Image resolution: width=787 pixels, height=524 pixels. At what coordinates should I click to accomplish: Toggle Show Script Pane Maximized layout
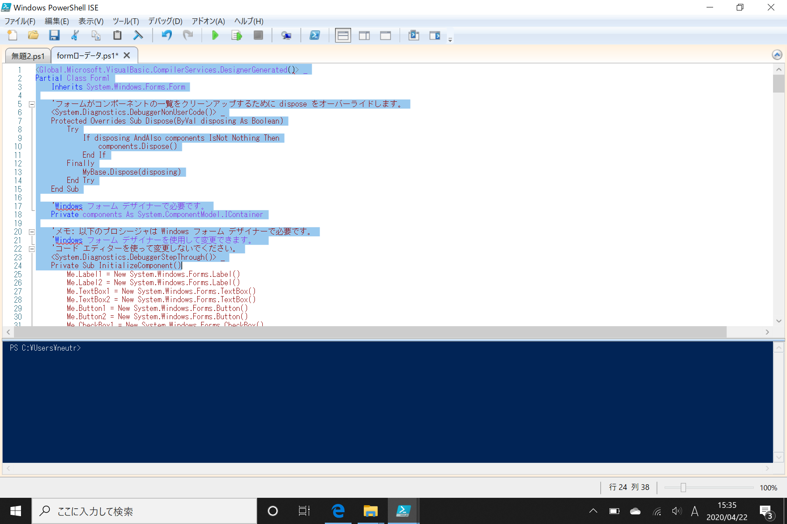(x=385, y=35)
